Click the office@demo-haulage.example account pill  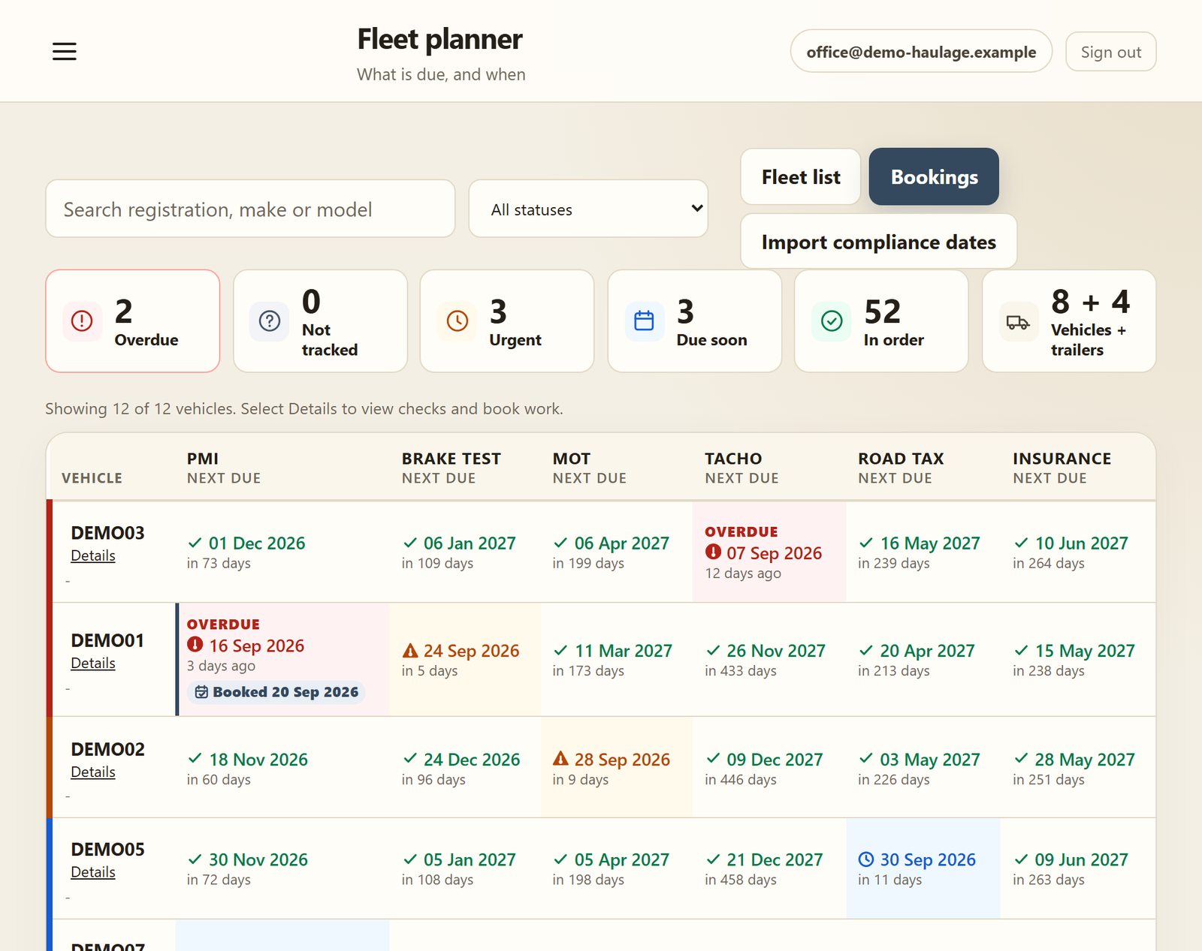[x=921, y=52]
